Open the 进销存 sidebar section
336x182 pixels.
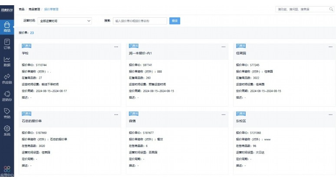pos(7,96)
